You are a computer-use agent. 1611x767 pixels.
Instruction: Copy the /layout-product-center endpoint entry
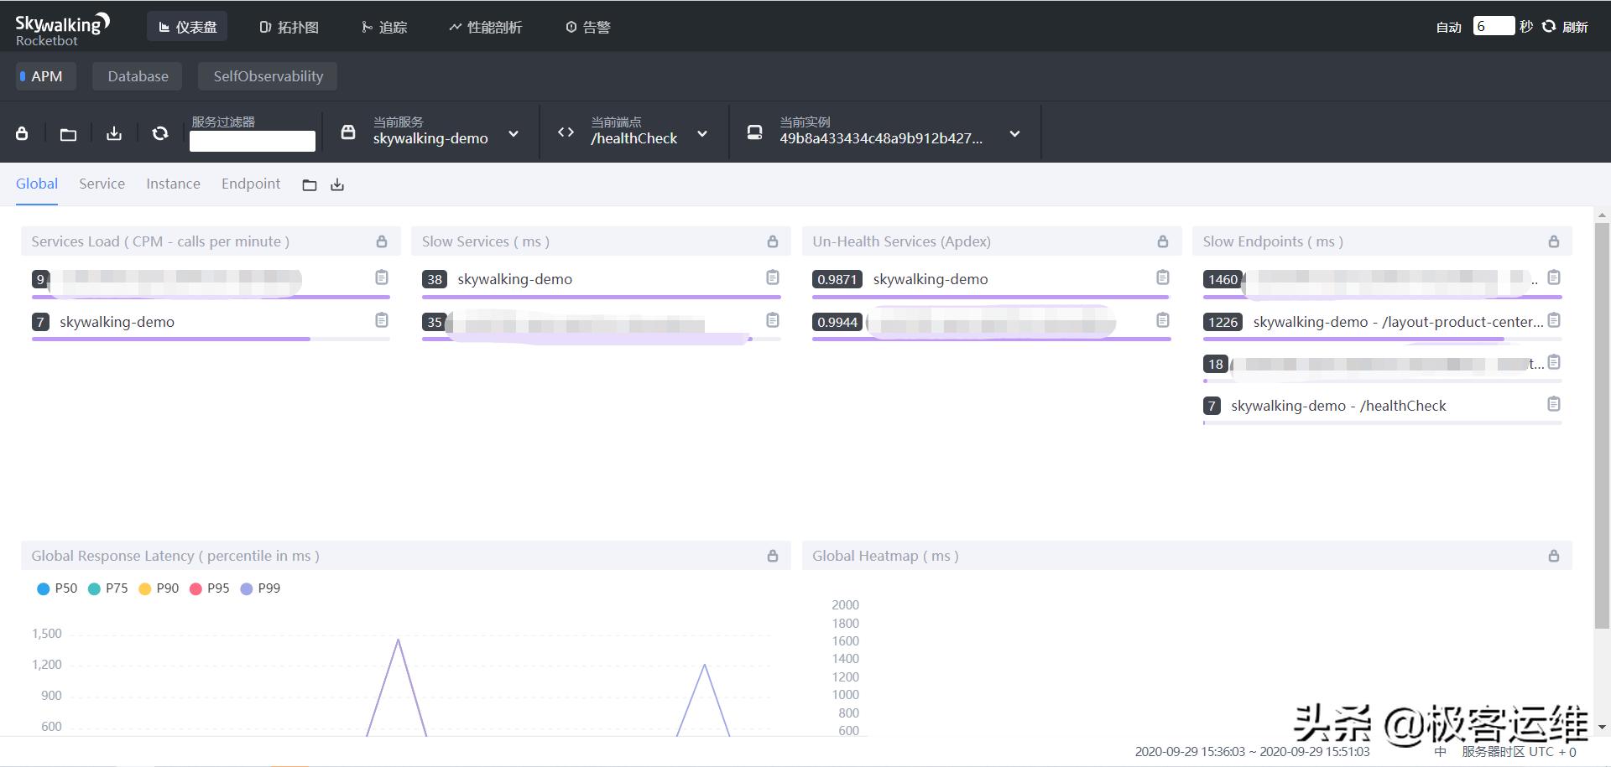pos(1554,320)
